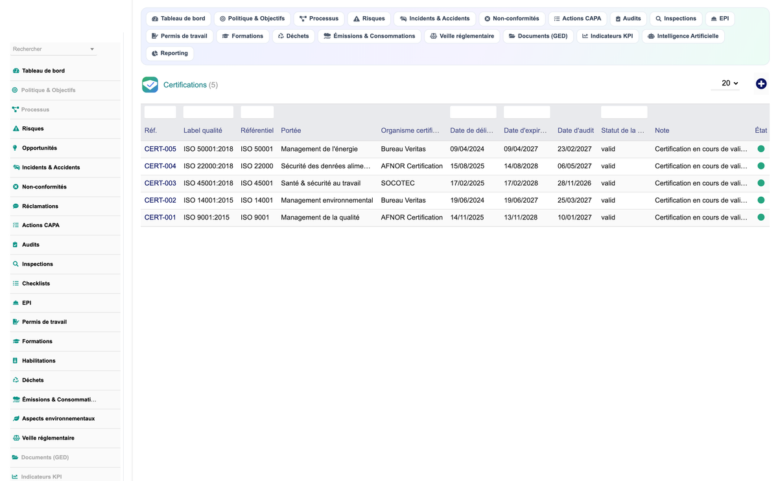Click the Inspections magnifier icon in sidebar
Viewport: 778px width, 481px height.
tap(16, 264)
